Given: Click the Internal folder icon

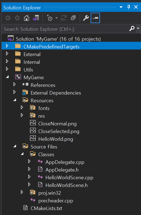Looking at the screenshot, I should click(x=18, y=61).
